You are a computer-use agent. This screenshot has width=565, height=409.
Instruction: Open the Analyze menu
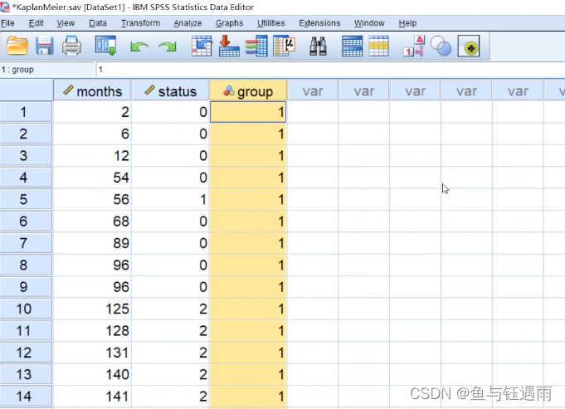[x=188, y=23]
